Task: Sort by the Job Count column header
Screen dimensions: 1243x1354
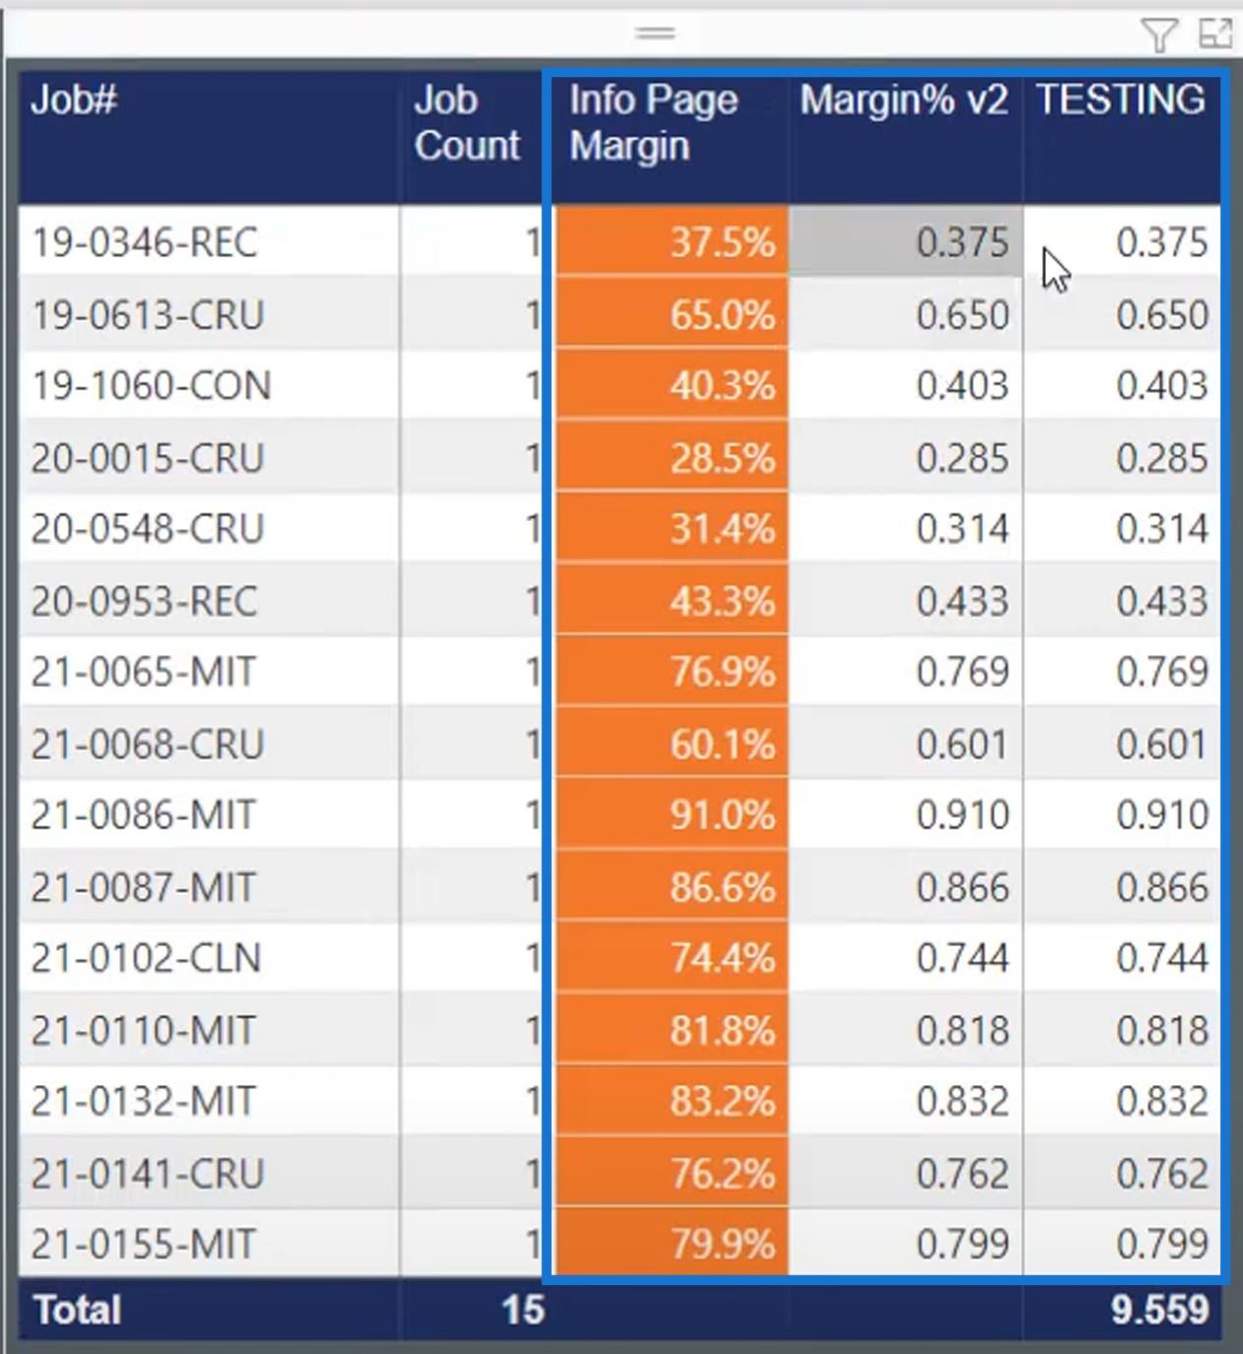Action: click(466, 122)
